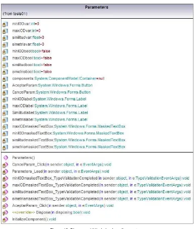This screenshot has height=229, width=194.
Task: Click icon beside minIODmaskedTextBox attribute
Action: pyautogui.click(x=5, y=134)
